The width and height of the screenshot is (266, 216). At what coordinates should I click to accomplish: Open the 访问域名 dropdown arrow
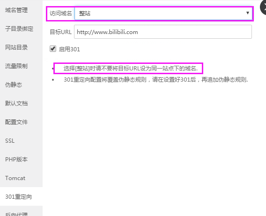[248, 13]
